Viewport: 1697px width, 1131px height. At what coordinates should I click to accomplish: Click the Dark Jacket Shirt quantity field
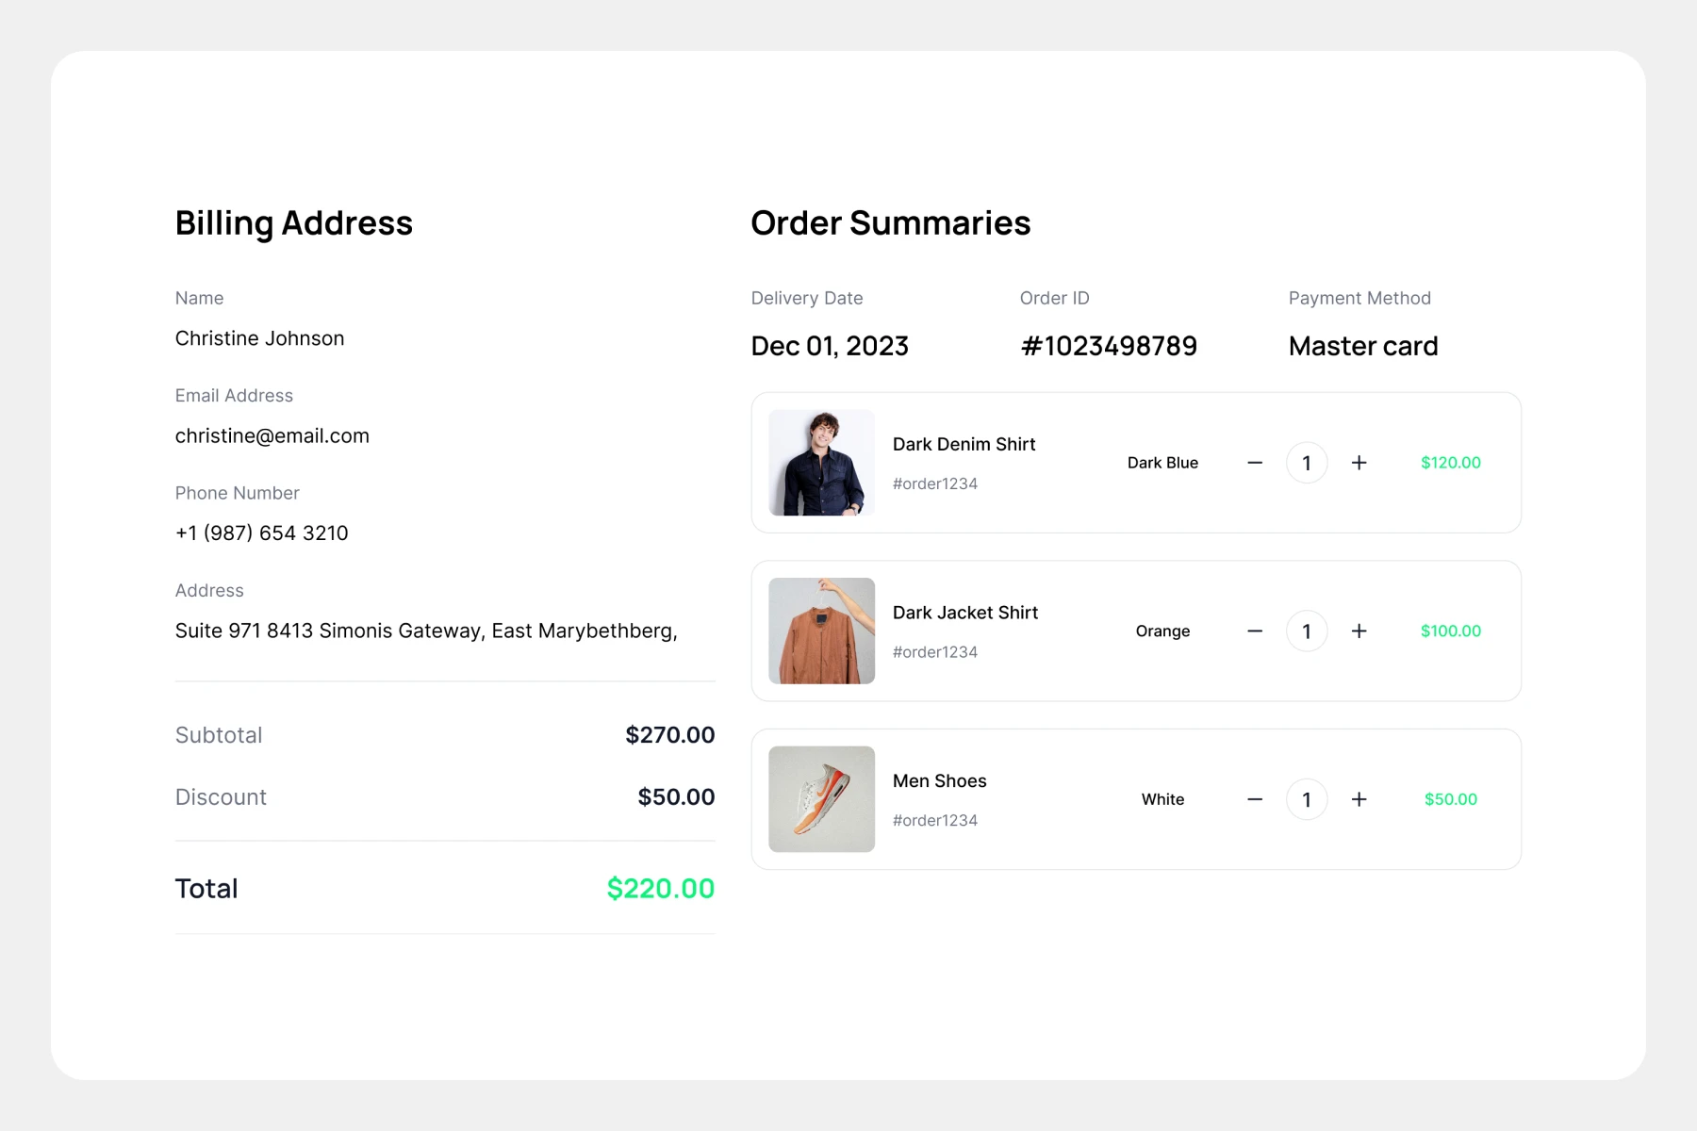[x=1307, y=631]
